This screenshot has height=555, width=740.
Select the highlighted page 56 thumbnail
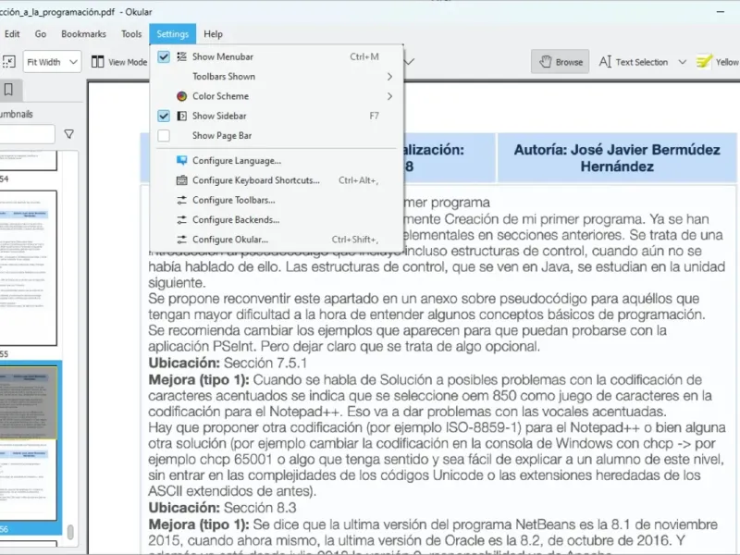29,444
